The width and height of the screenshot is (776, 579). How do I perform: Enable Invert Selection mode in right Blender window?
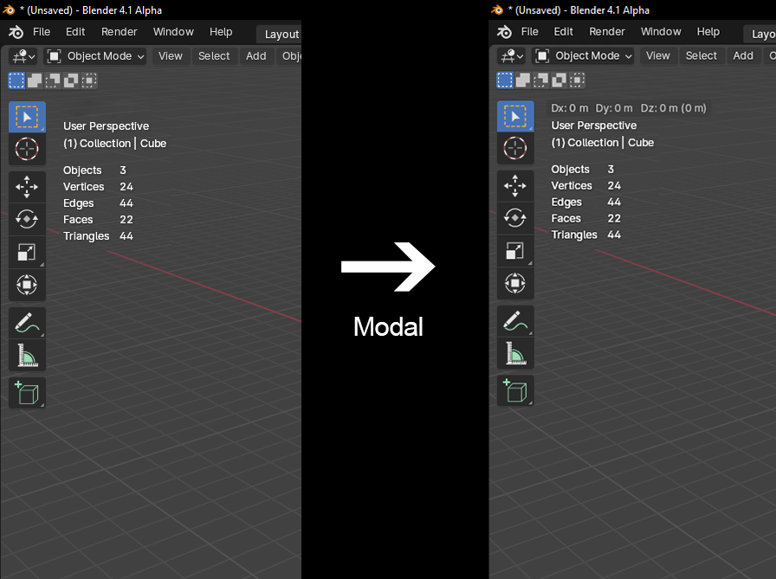559,80
